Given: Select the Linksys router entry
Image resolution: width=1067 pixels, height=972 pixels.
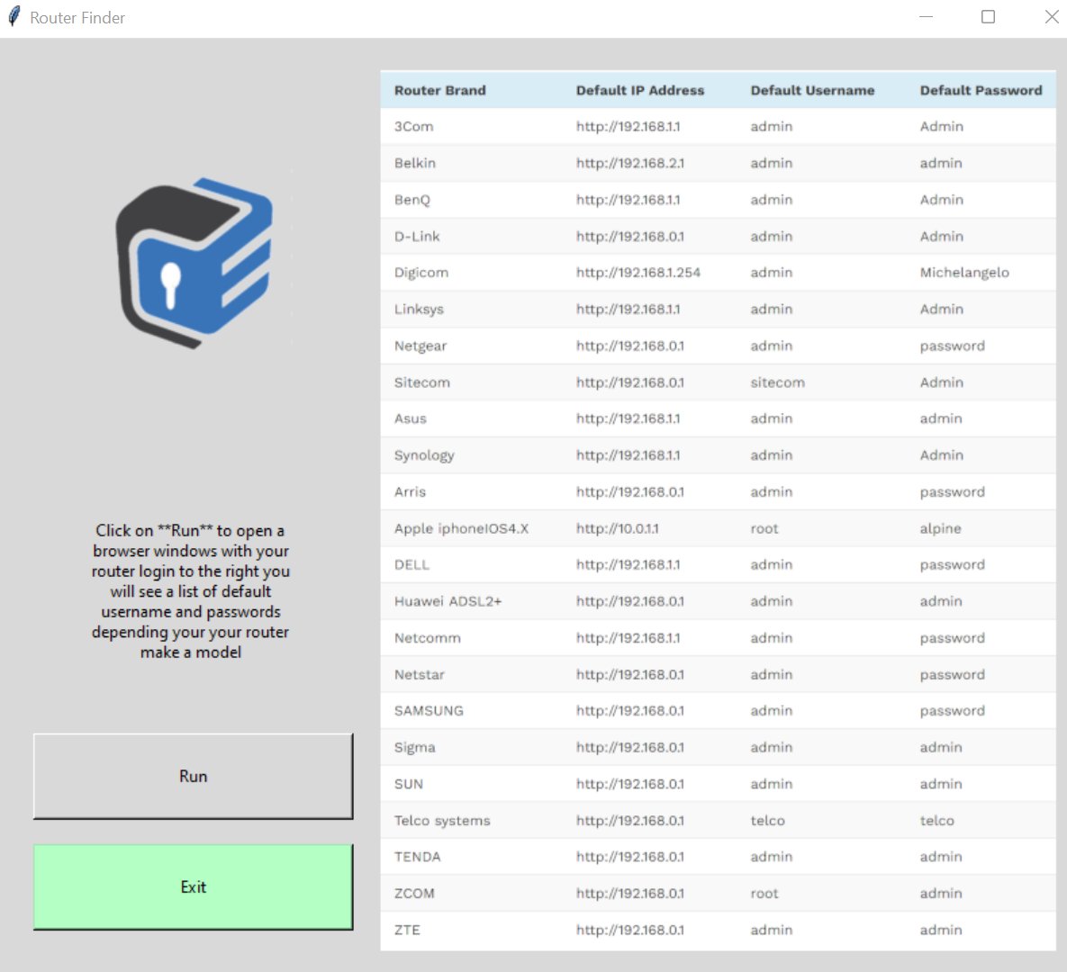Looking at the screenshot, I should (418, 309).
